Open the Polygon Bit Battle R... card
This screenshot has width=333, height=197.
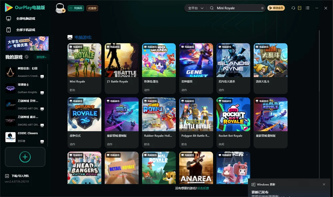coord(196,122)
